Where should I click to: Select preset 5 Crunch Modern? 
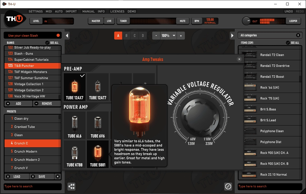[33, 151]
